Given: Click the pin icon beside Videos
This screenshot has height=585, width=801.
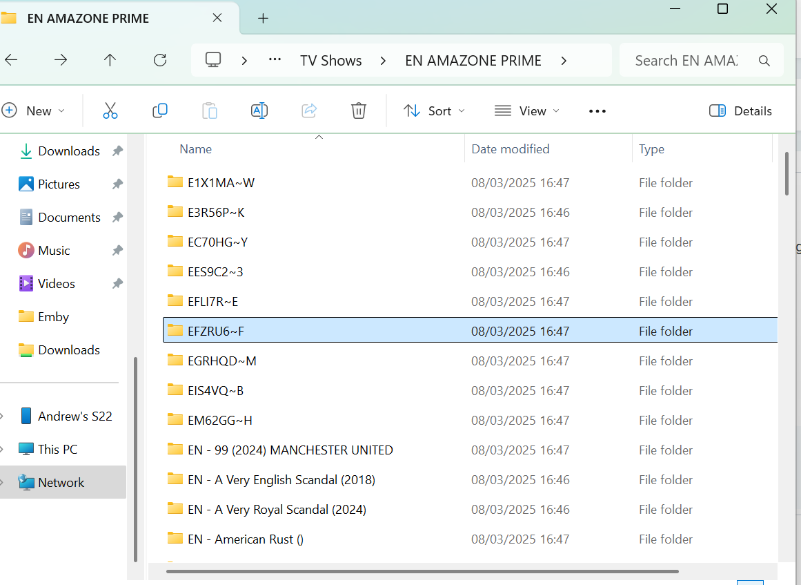Looking at the screenshot, I should point(117,284).
